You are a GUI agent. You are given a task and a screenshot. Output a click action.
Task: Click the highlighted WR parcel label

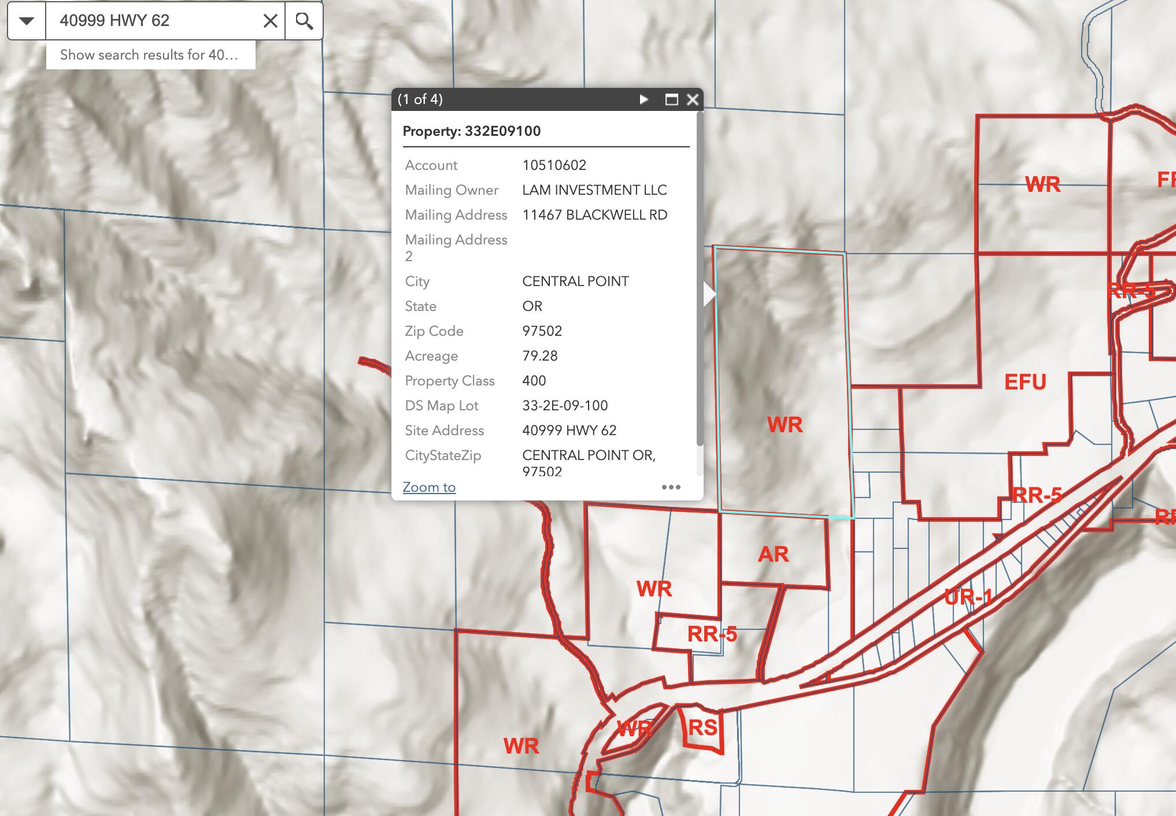click(785, 425)
